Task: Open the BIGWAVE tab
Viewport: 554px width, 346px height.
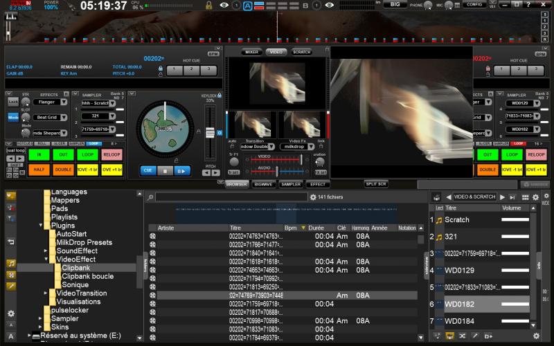Action: 263,184
